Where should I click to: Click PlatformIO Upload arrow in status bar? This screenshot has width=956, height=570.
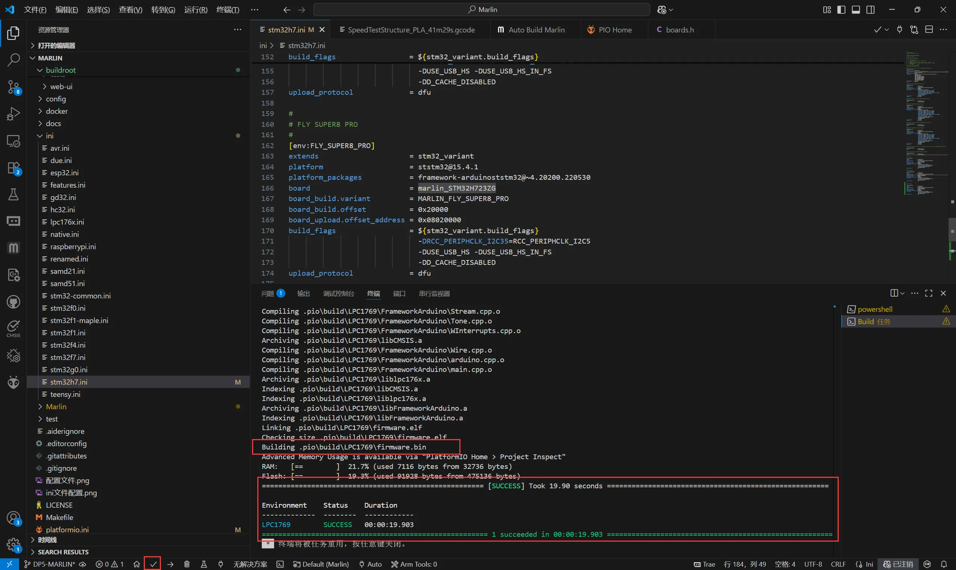(170, 564)
